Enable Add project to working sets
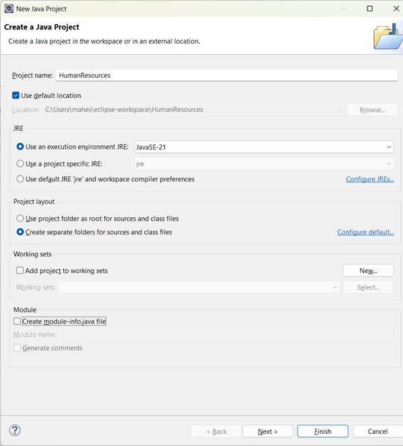 (x=20, y=271)
